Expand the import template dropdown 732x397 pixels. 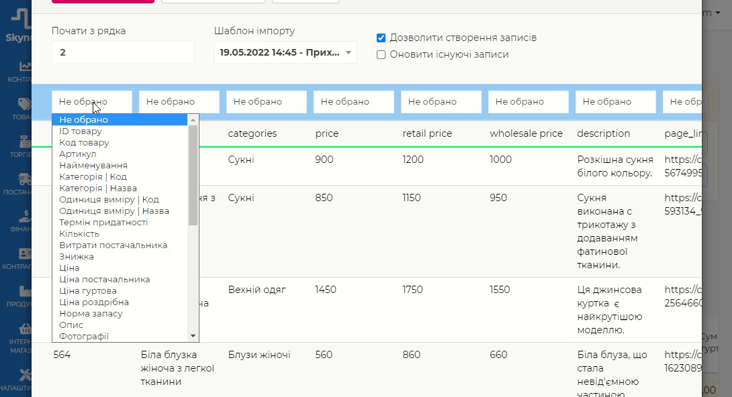(285, 52)
